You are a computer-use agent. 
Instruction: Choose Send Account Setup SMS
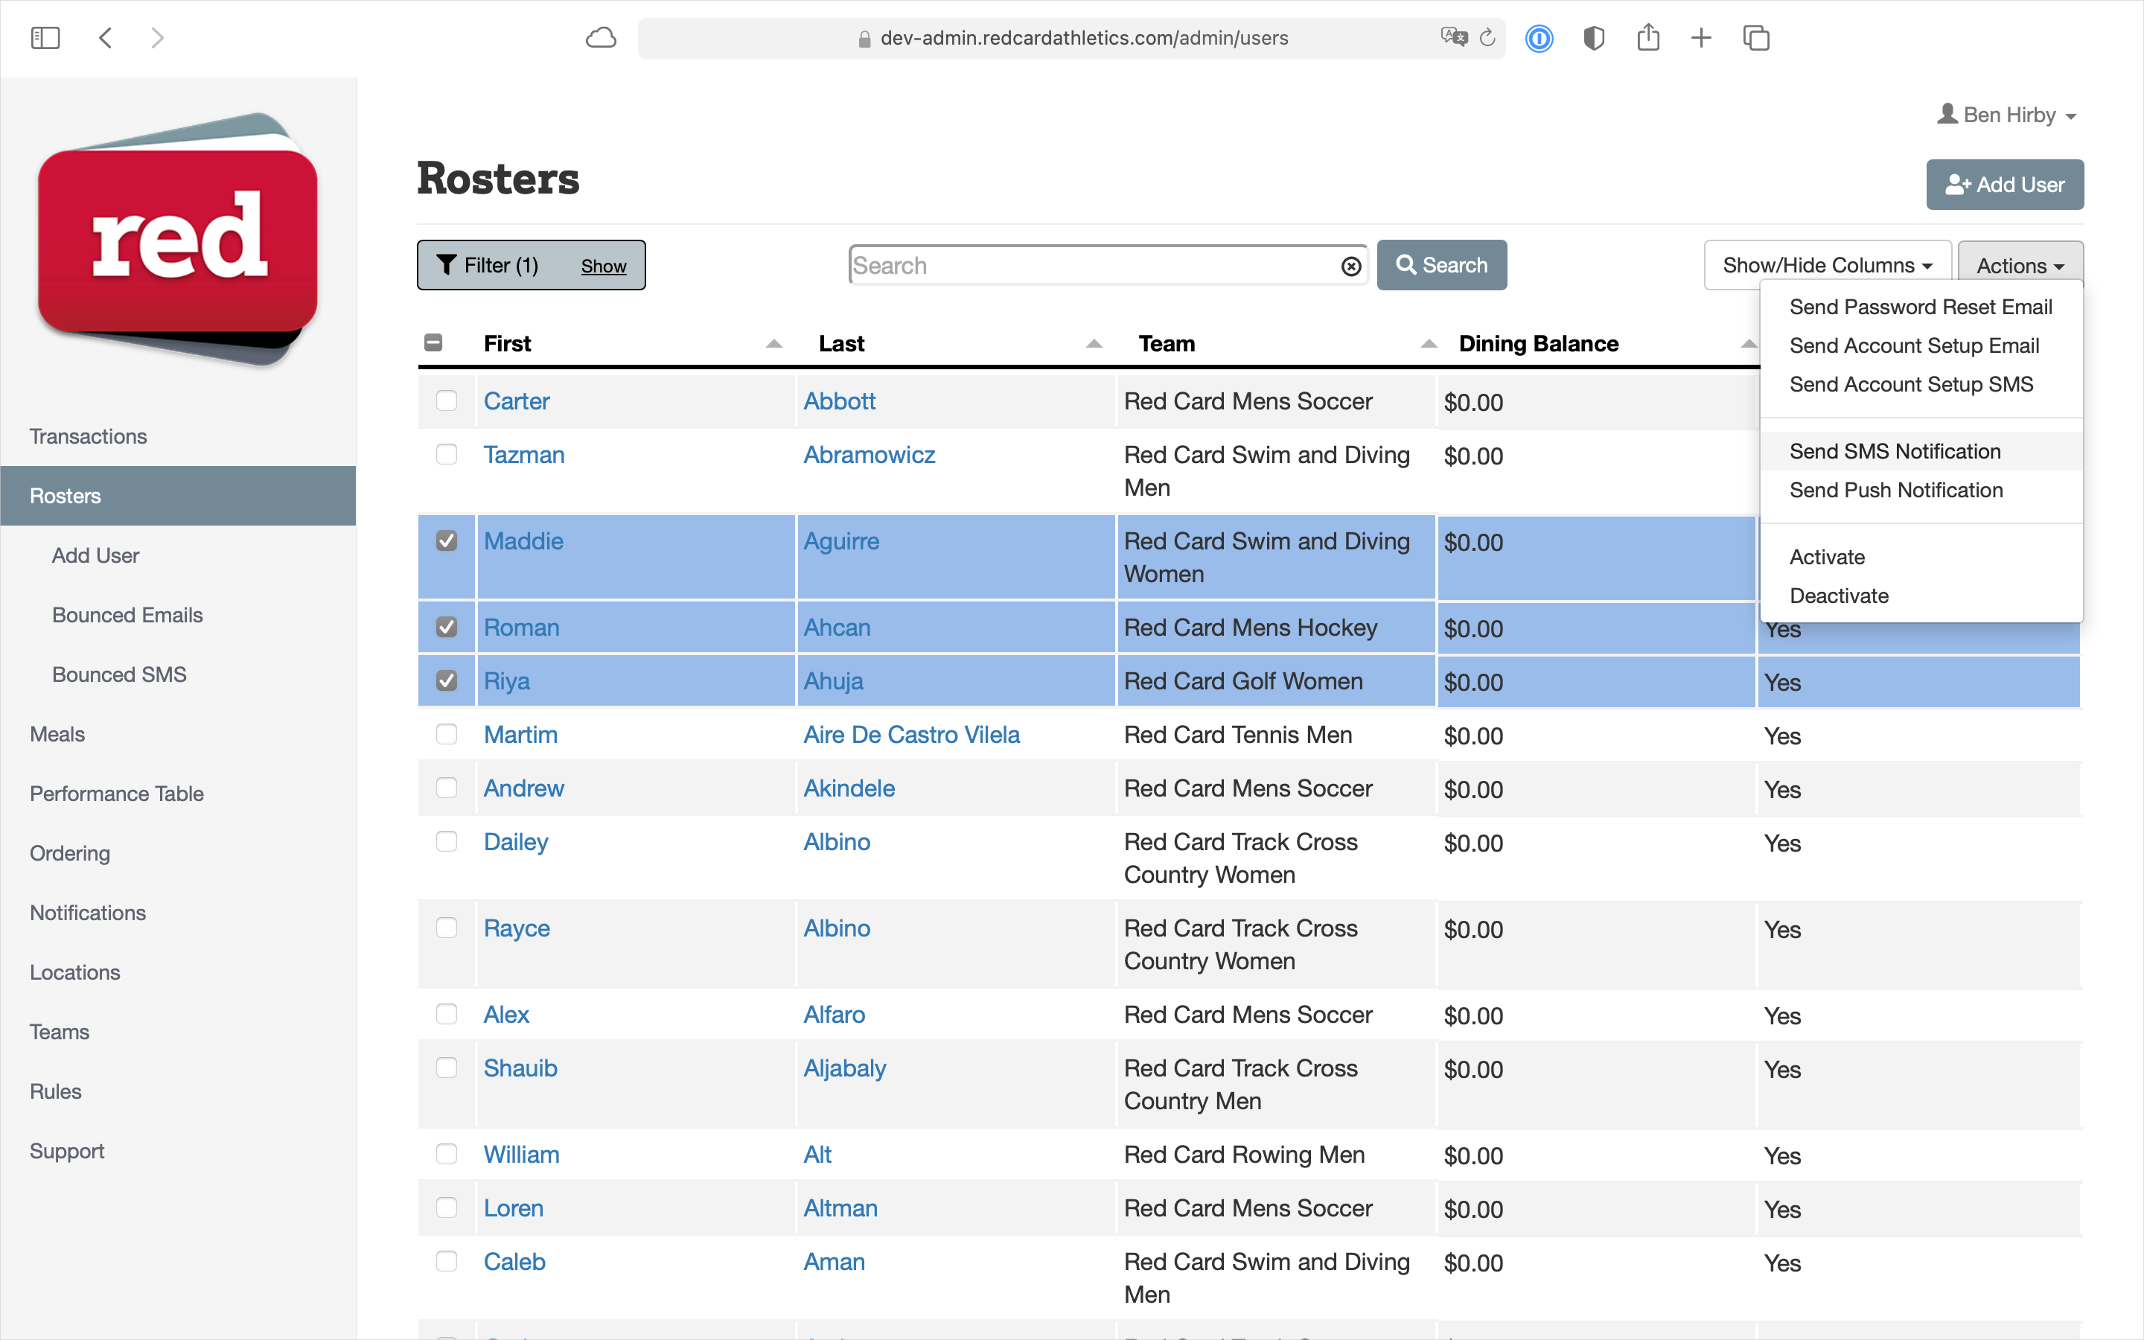coord(1921,383)
